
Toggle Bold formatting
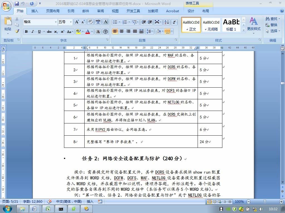(x=26, y=32)
